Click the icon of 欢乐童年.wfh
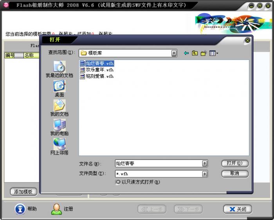Viewport: 274px width, 220px height. (x=82, y=70)
